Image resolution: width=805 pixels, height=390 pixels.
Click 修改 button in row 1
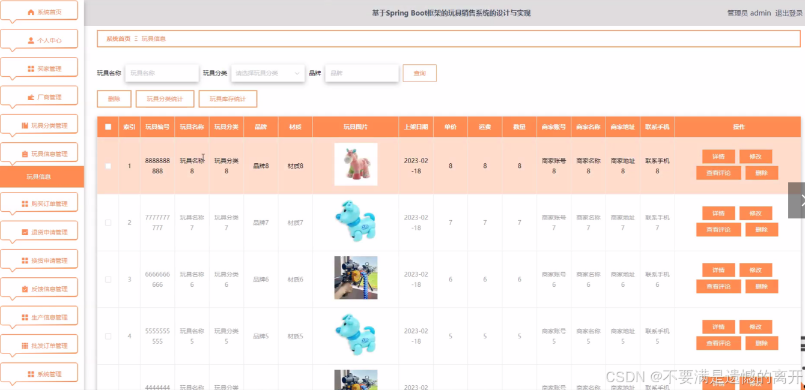coord(756,157)
